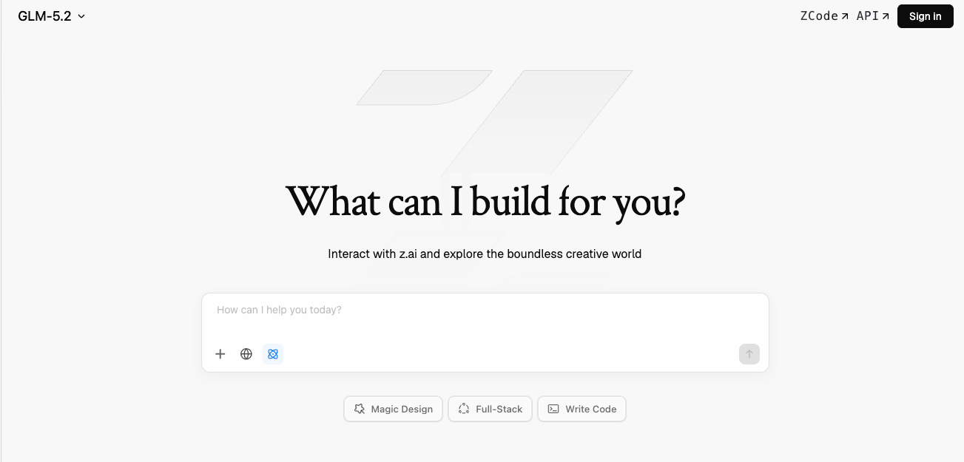Open the API link
The image size is (964, 462).
pyautogui.click(x=873, y=16)
